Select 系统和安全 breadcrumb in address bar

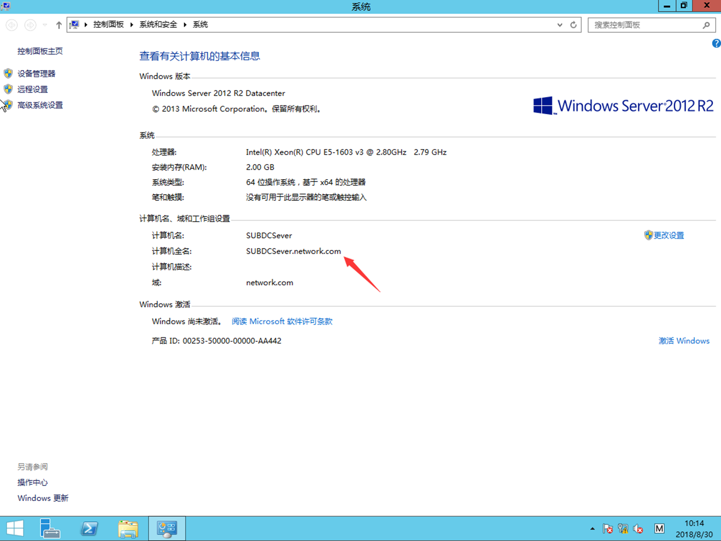tap(158, 24)
